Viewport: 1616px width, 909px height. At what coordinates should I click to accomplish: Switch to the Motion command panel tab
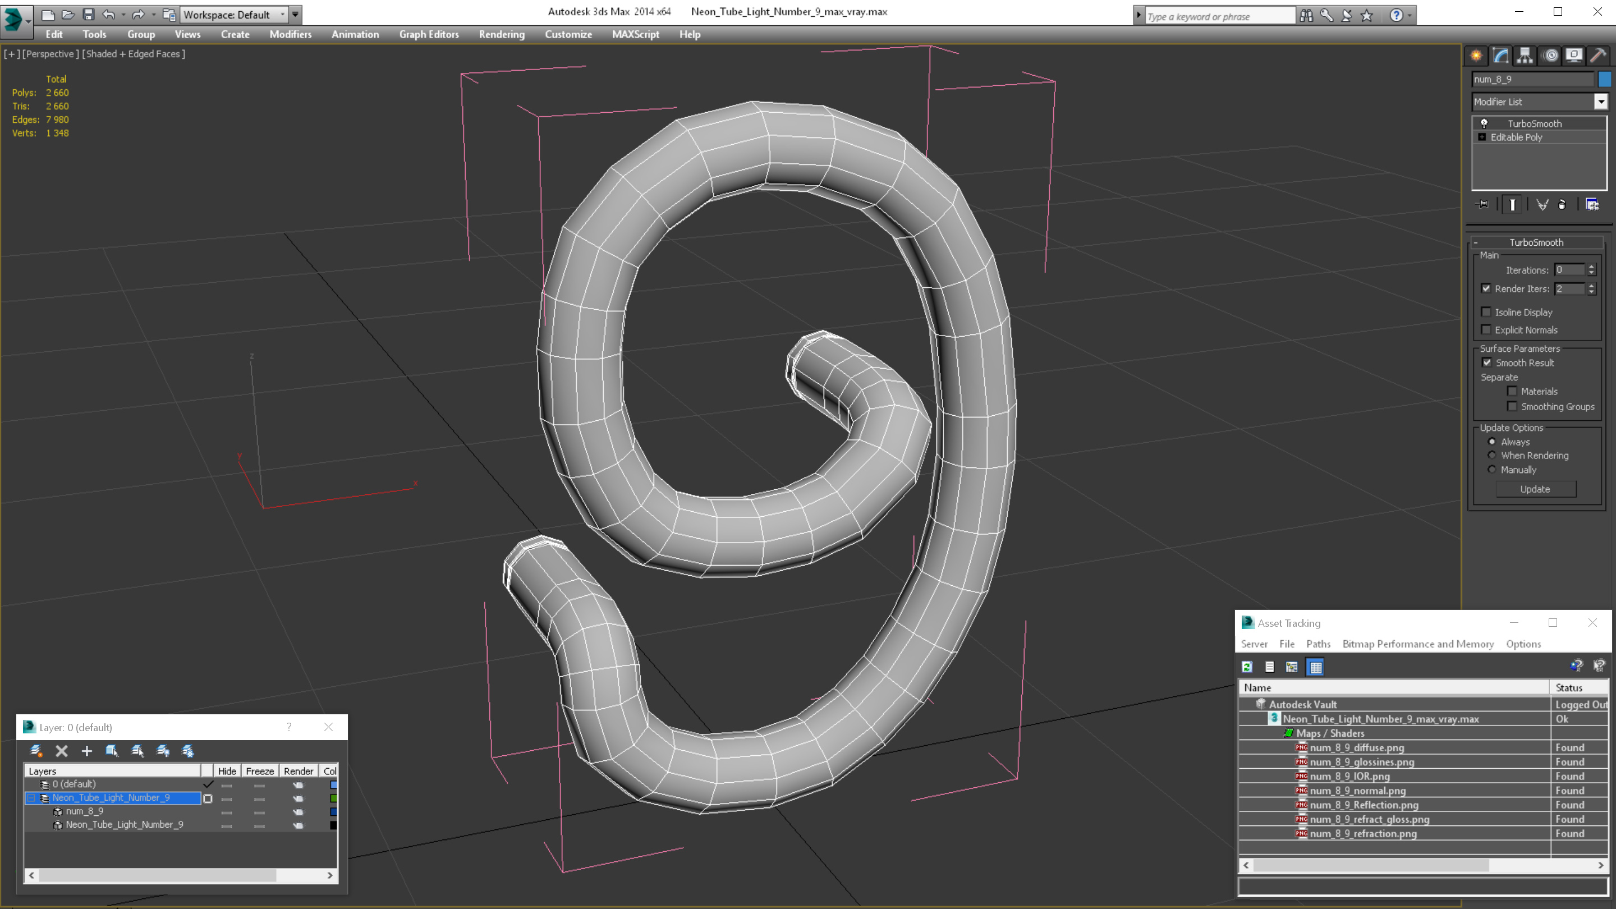point(1550,56)
